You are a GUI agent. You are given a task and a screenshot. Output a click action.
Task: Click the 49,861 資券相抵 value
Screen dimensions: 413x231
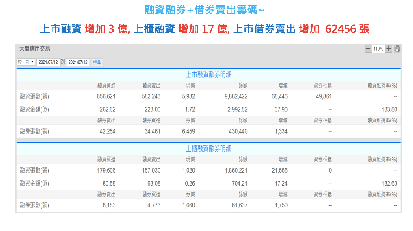pos(323,96)
